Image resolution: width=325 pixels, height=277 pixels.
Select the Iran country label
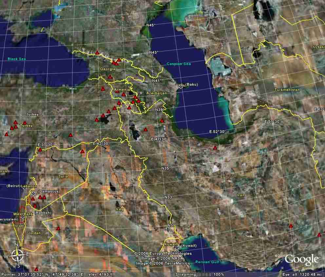click(240, 195)
